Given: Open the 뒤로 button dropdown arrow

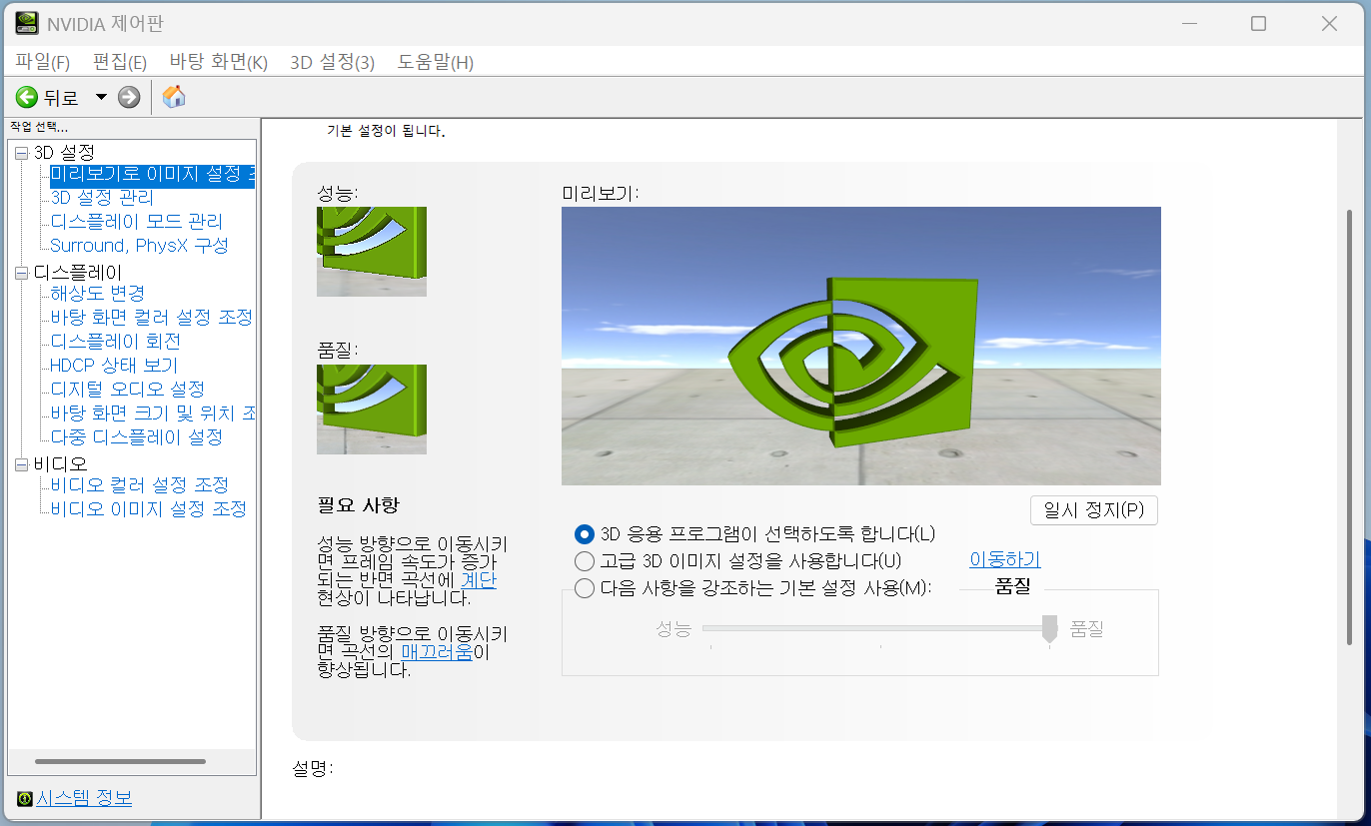Looking at the screenshot, I should coord(99,97).
